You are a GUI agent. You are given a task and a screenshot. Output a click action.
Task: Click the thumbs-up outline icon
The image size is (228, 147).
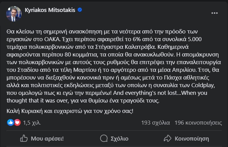(x=24, y=138)
